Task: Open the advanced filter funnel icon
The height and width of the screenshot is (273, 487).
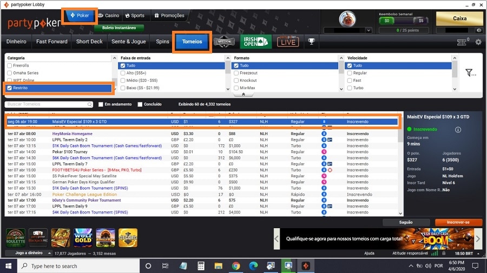Action: 470,72
